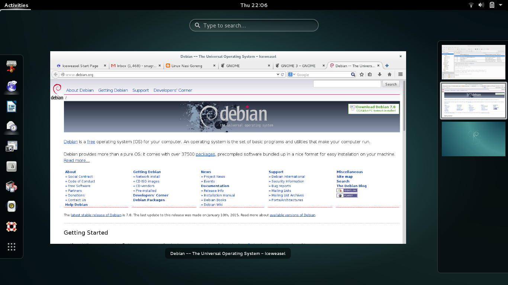Open About Debian navigation link
Viewport: 508px width, 285px height.
[80, 90]
